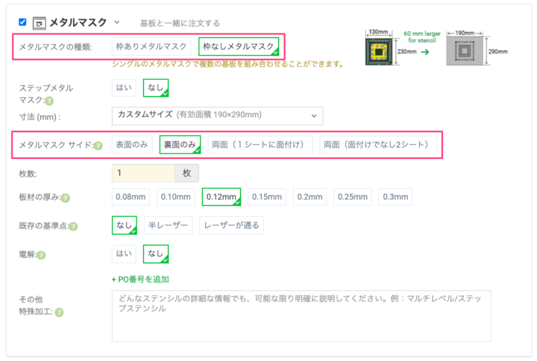Choose 表面のみ for mask side

coord(133,144)
